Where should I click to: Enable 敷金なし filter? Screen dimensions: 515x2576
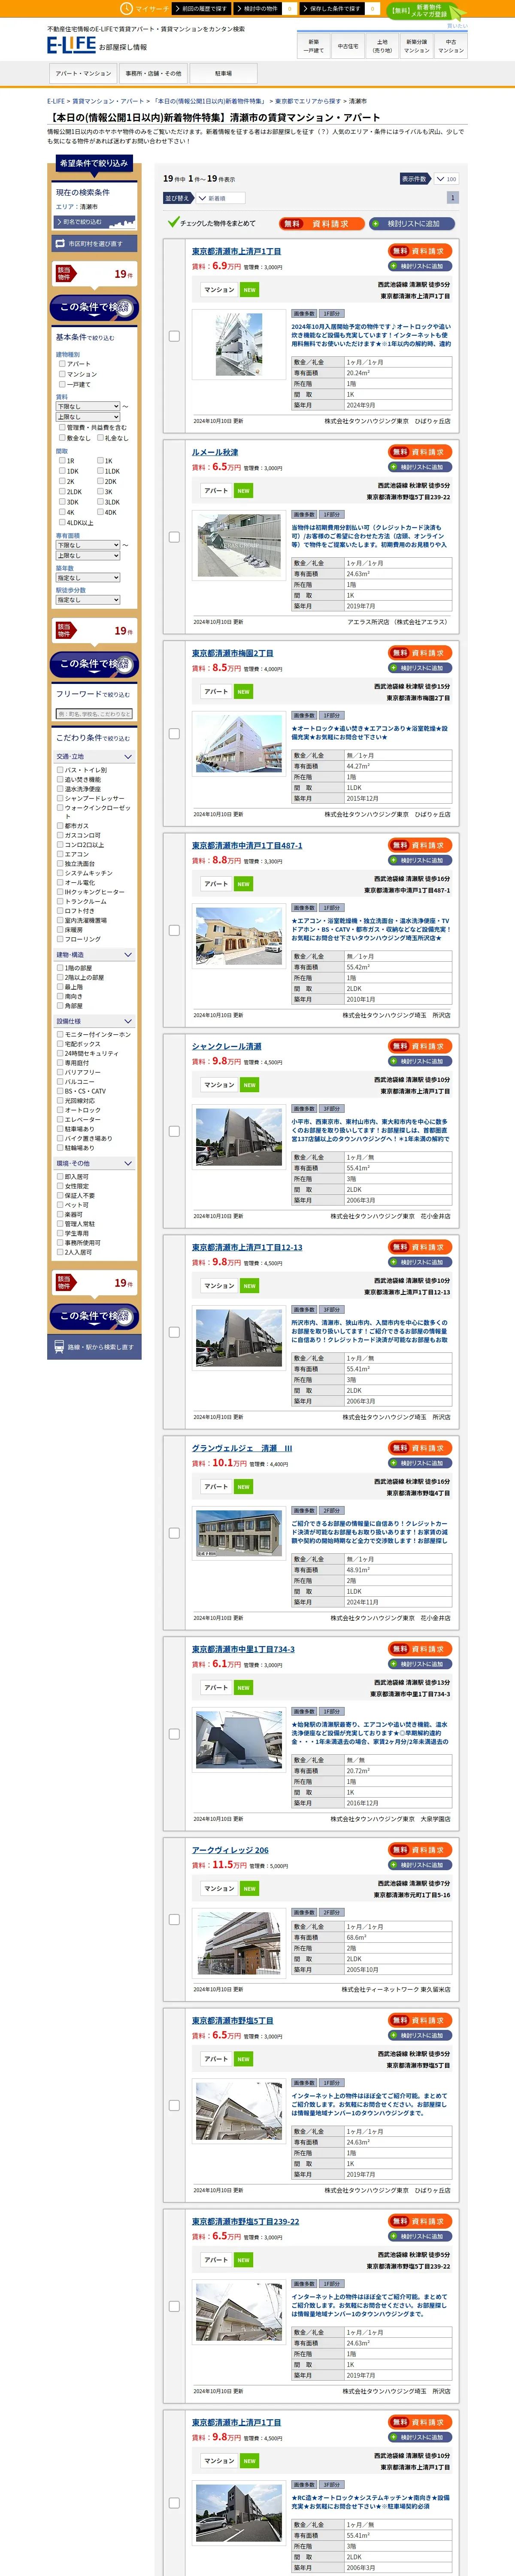pyautogui.click(x=61, y=438)
